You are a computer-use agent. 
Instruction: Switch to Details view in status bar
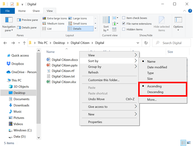[x=183, y=143]
